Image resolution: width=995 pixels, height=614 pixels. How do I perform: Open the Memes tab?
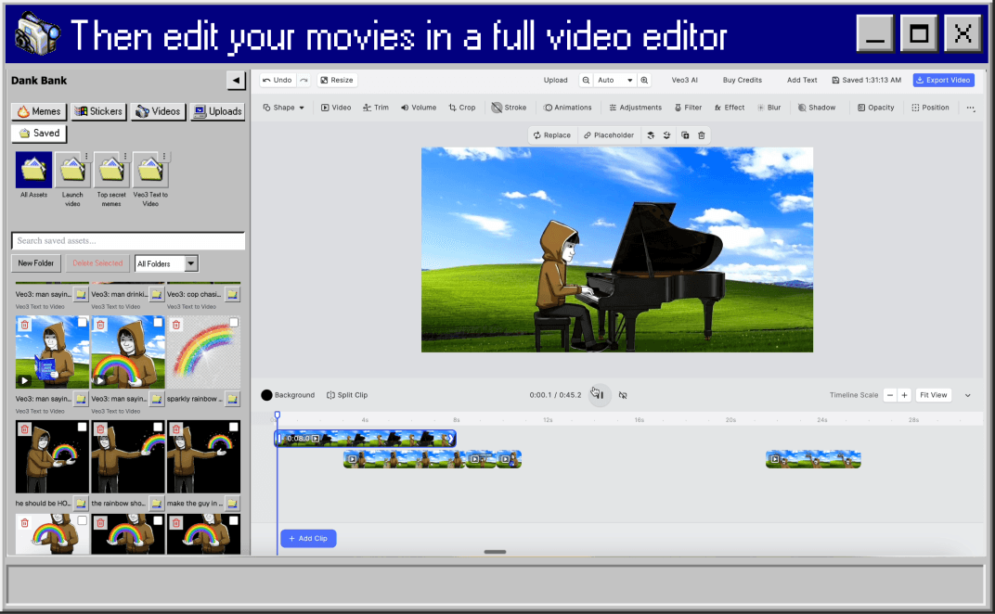pyautogui.click(x=39, y=111)
